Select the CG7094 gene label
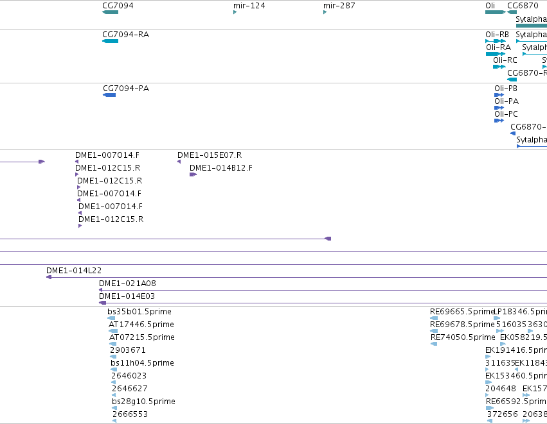This screenshot has width=547, height=424. click(x=118, y=6)
